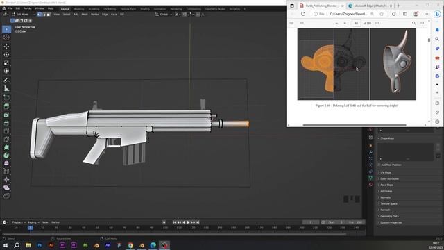Click PDF zoom out minus button
Viewport: 444px width, 250px height.
tap(336, 23)
